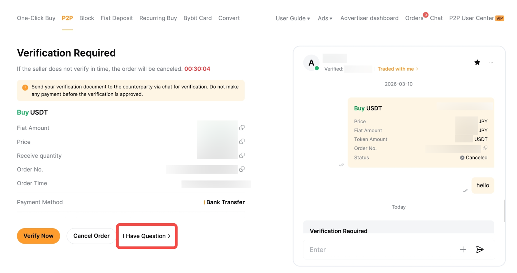
Task: Open the I Have Question option
Action: click(146, 236)
